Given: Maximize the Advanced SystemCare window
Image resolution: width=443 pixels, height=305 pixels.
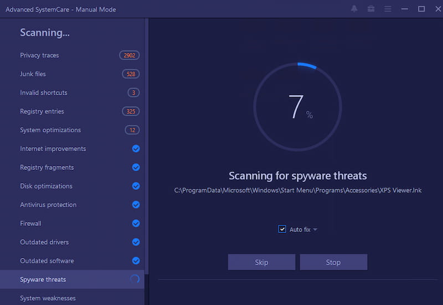Looking at the screenshot, I should 421,9.
